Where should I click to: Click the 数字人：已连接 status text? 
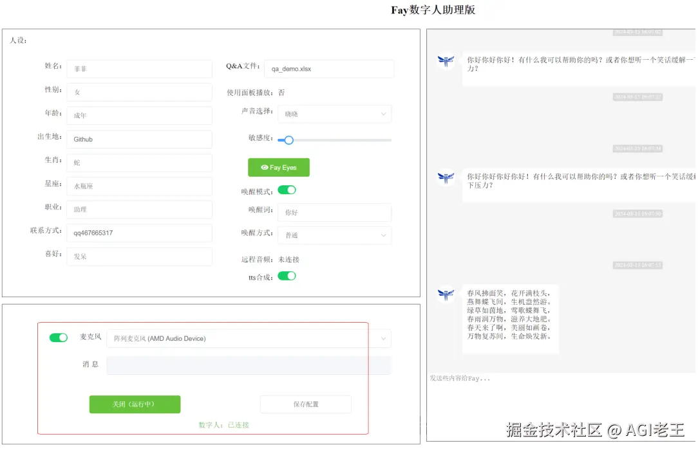[x=223, y=426]
